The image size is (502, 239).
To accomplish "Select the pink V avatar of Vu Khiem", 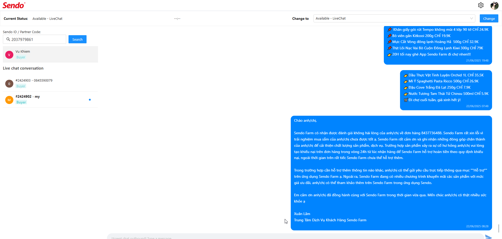I will tap(9, 55).
